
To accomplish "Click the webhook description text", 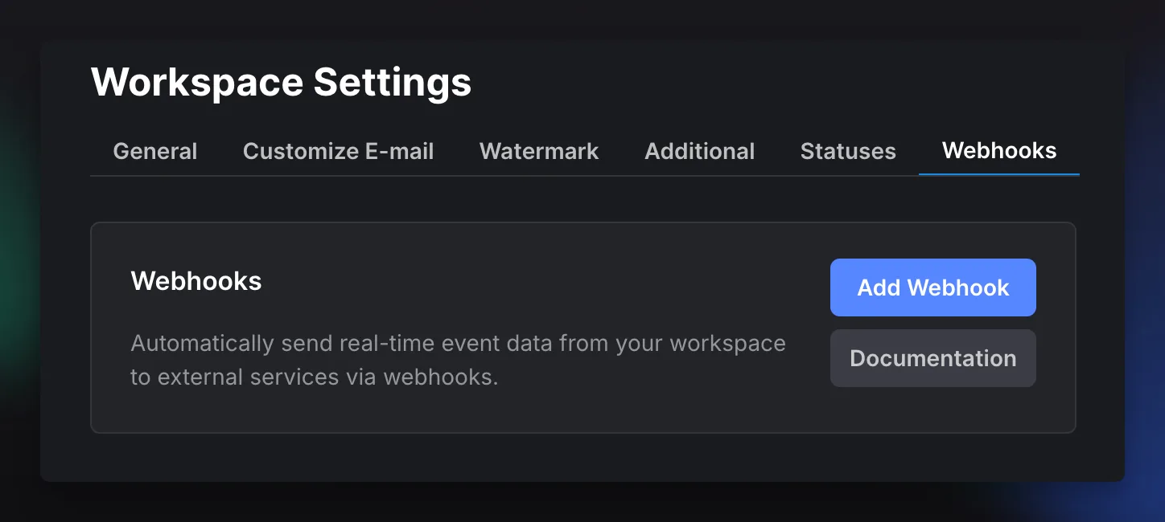I will (458, 359).
